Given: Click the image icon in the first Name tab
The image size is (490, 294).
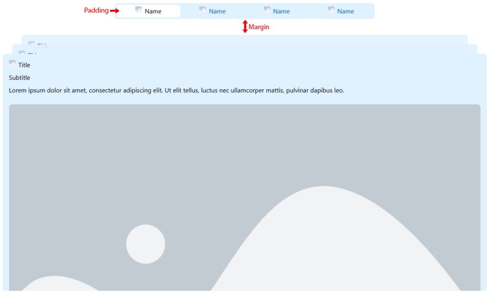Looking at the screenshot, I should pos(138,9).
